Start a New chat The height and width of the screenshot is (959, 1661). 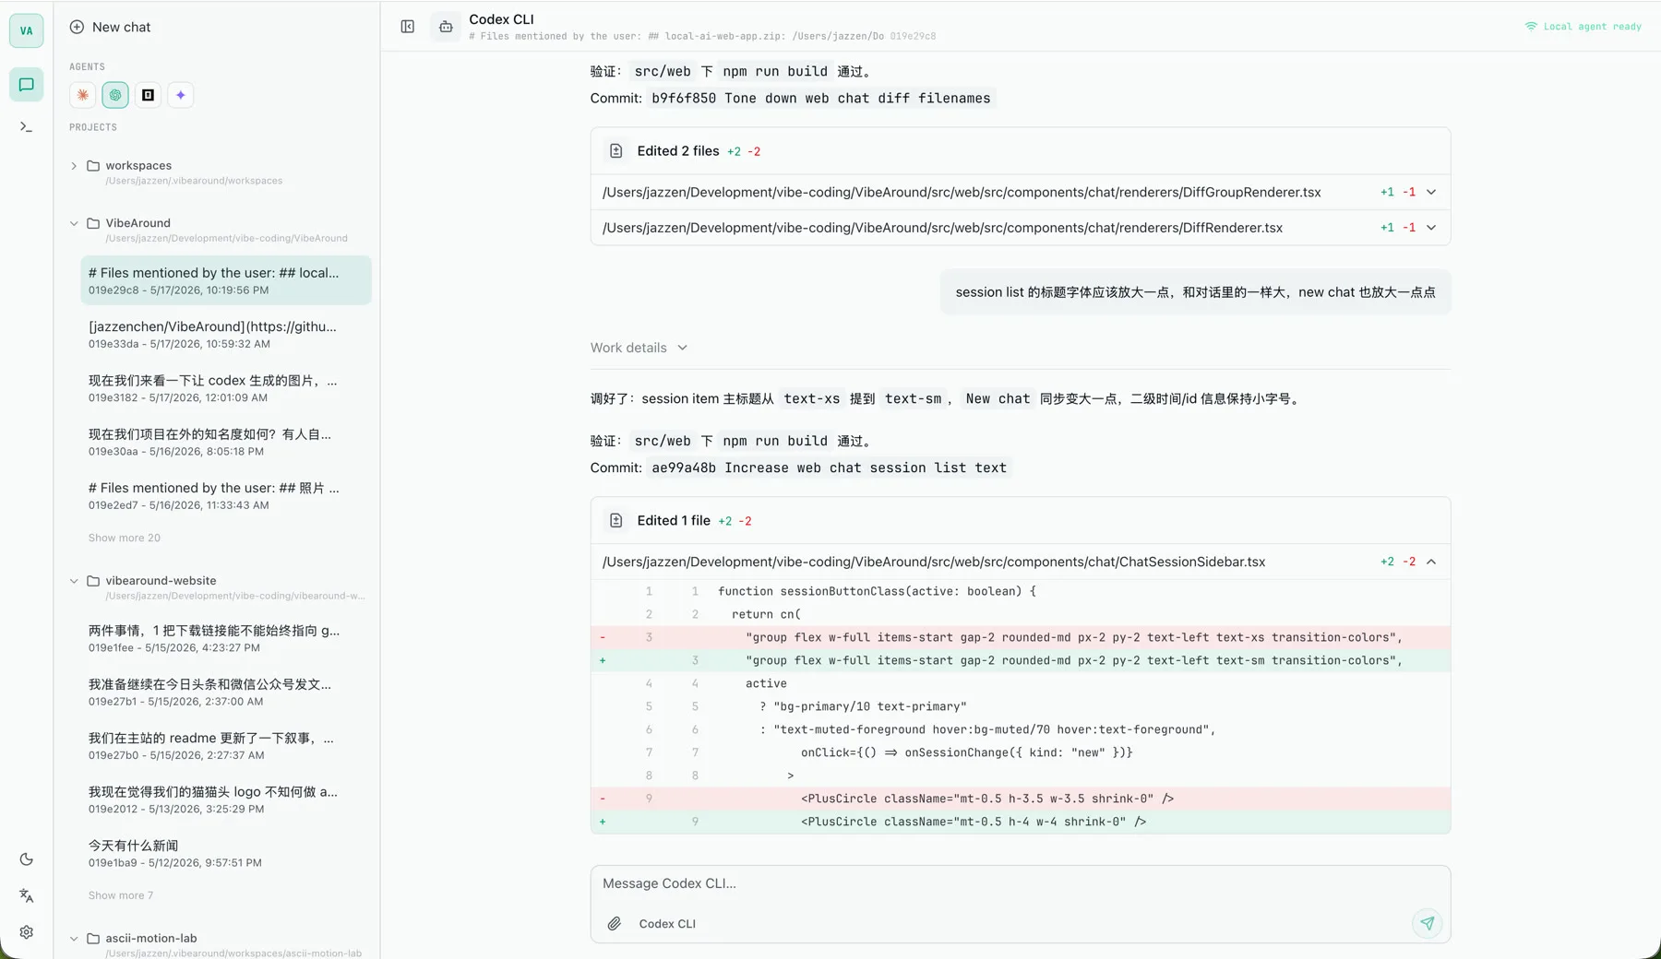point(110,27)
